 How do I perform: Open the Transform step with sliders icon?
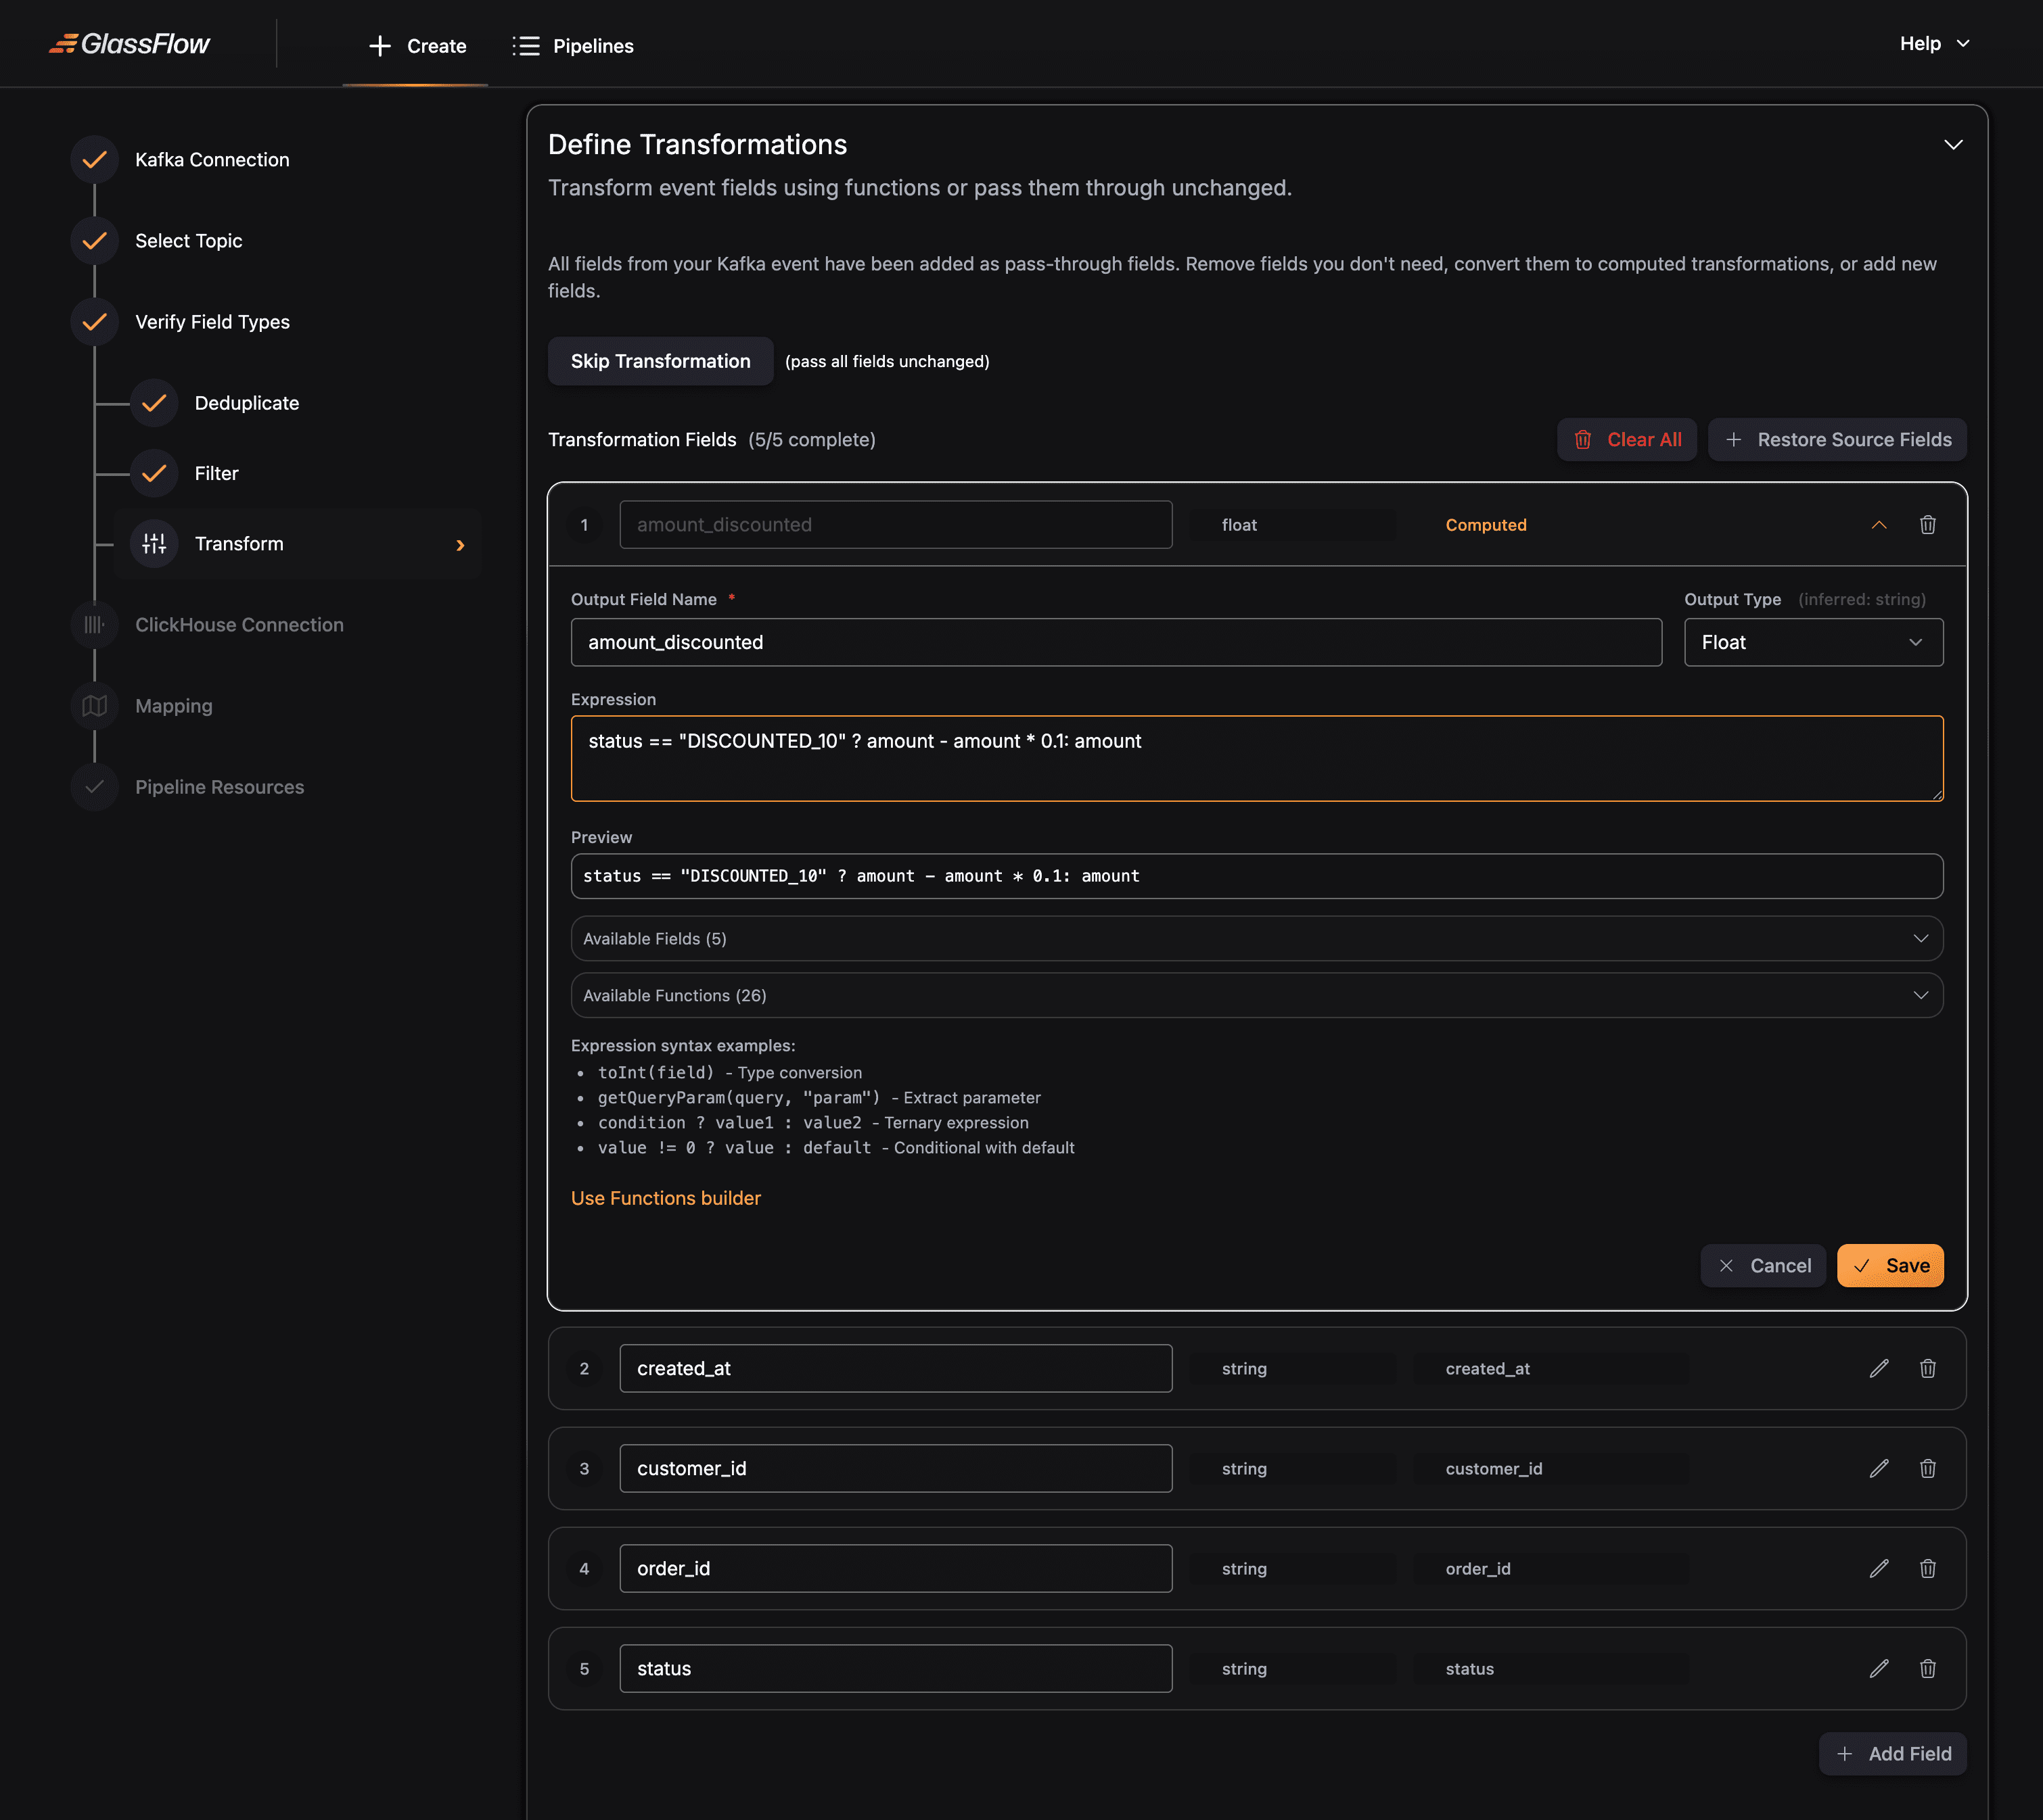pos(155,543)
